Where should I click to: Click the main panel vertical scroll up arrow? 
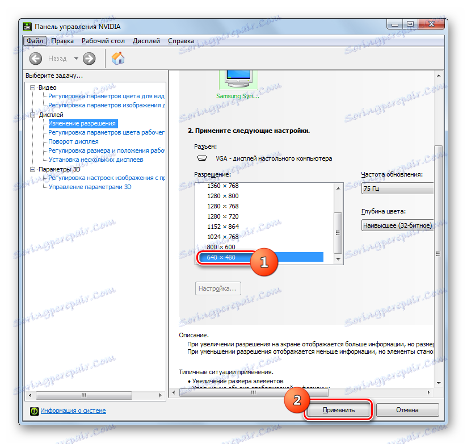[x=439, y=76]
